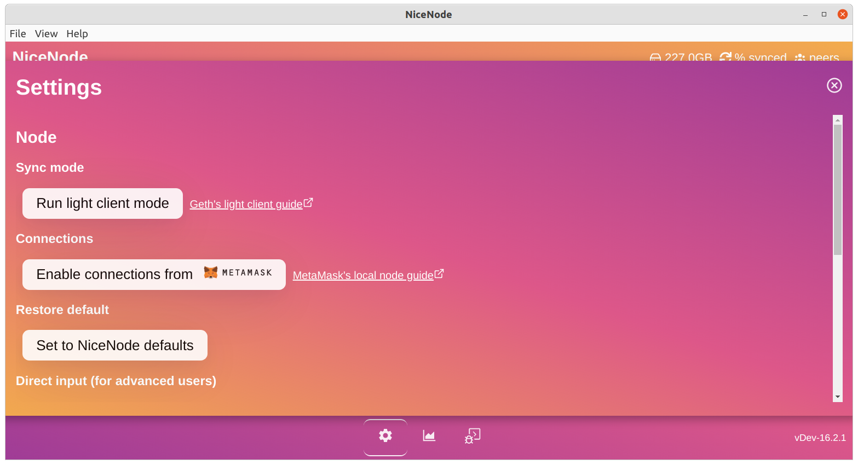Screen dimensions: 858x465
Task: Click the vDev-16.2.1 version label
Action: [x=820, y=438]
